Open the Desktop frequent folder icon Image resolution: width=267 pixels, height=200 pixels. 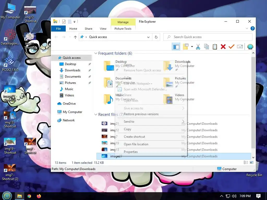coord(109,66)
